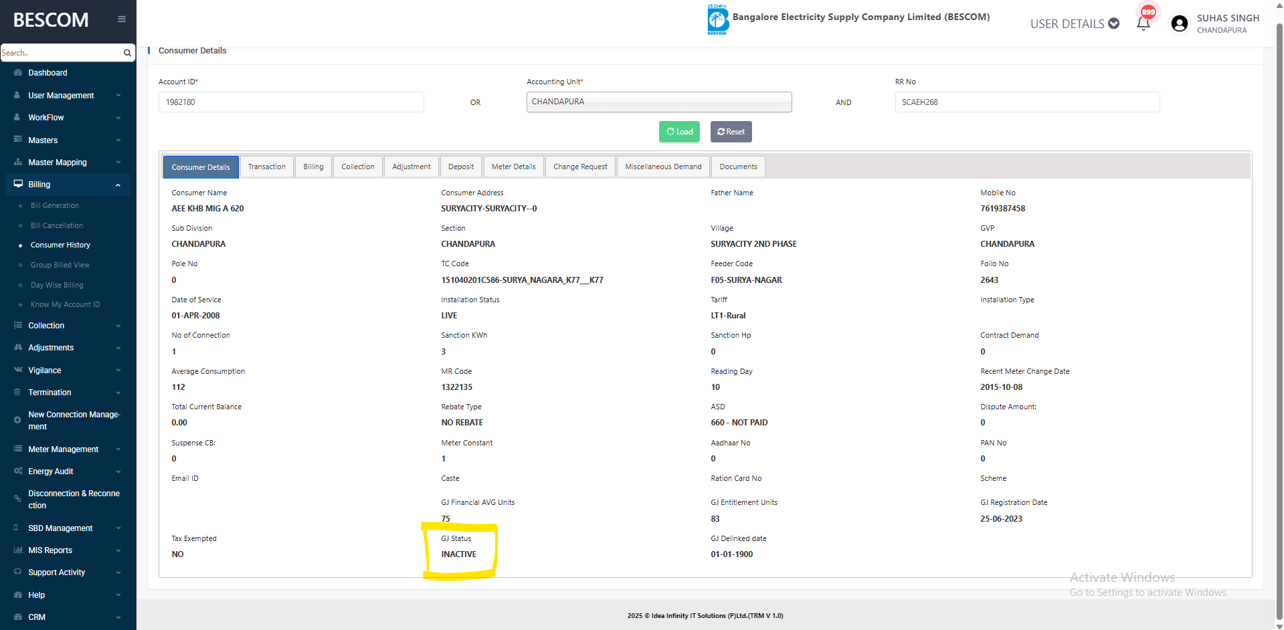The width and height of the screenshot is (1284, 630).
Task: Open the Miscellaneous Demand tab
Action: [663, 167]
